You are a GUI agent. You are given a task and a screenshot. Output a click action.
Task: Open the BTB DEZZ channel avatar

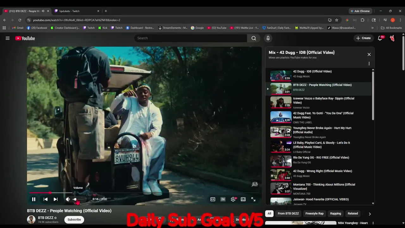click(x=31, y=219)
